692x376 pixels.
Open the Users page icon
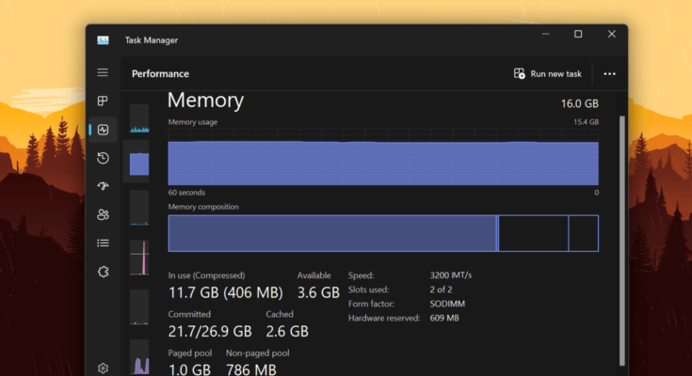coord(103,214)
